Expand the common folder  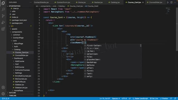(16, 35)
